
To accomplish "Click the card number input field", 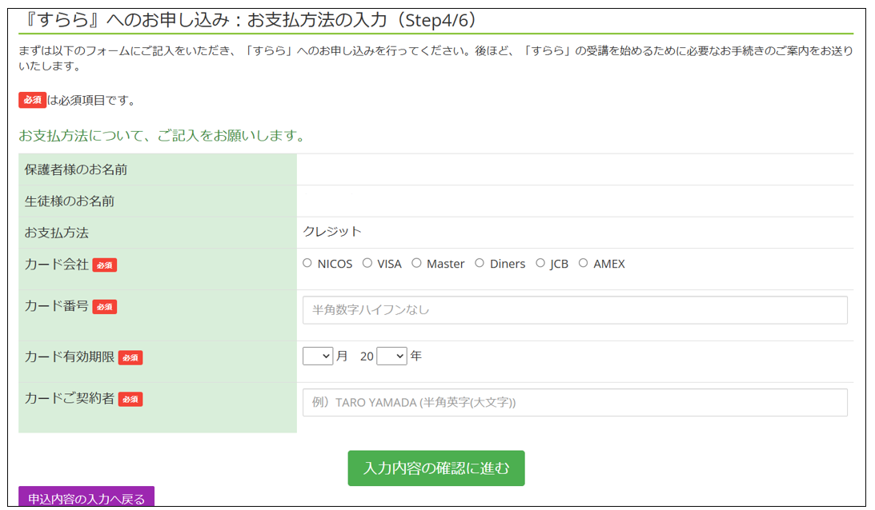I will (575, 310).
